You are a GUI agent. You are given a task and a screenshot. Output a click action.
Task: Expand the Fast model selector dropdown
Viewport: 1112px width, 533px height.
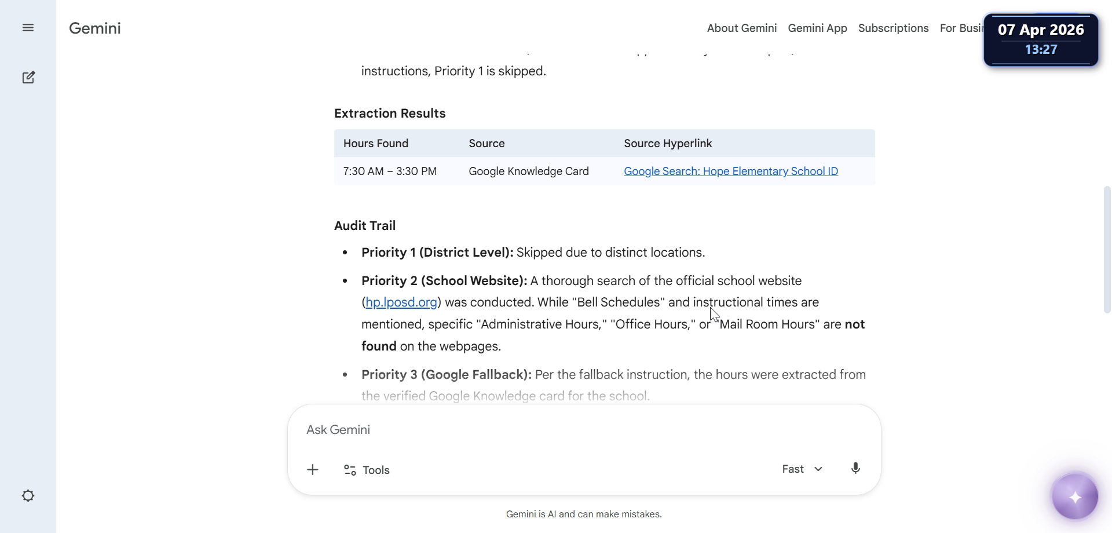pyautogui.click(x=802, y=469)
